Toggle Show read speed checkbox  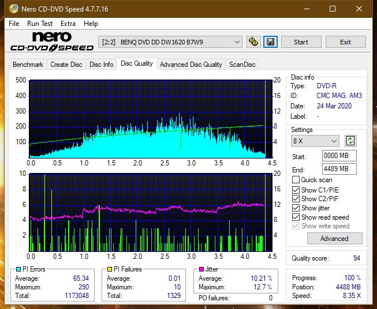(x=296, y=217)
